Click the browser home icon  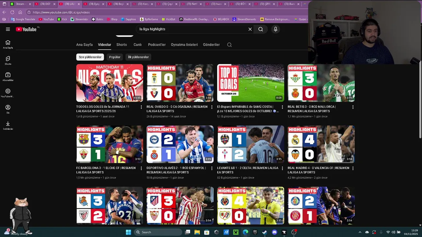(20, 12)
